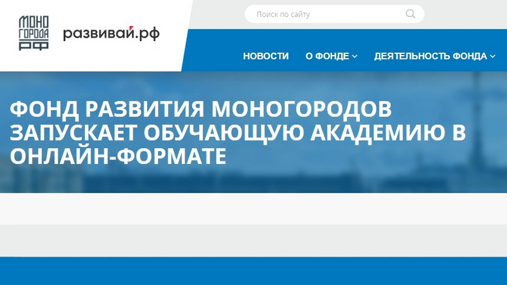Open the О фонде menu item
507x285 pixels.
tap(327, 56)
